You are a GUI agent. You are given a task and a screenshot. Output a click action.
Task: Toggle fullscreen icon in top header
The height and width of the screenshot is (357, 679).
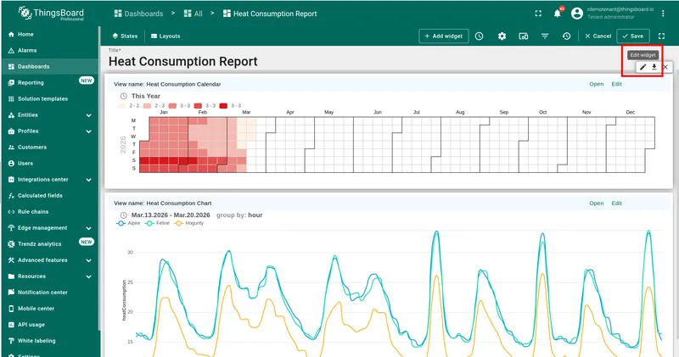click(538, 14)
